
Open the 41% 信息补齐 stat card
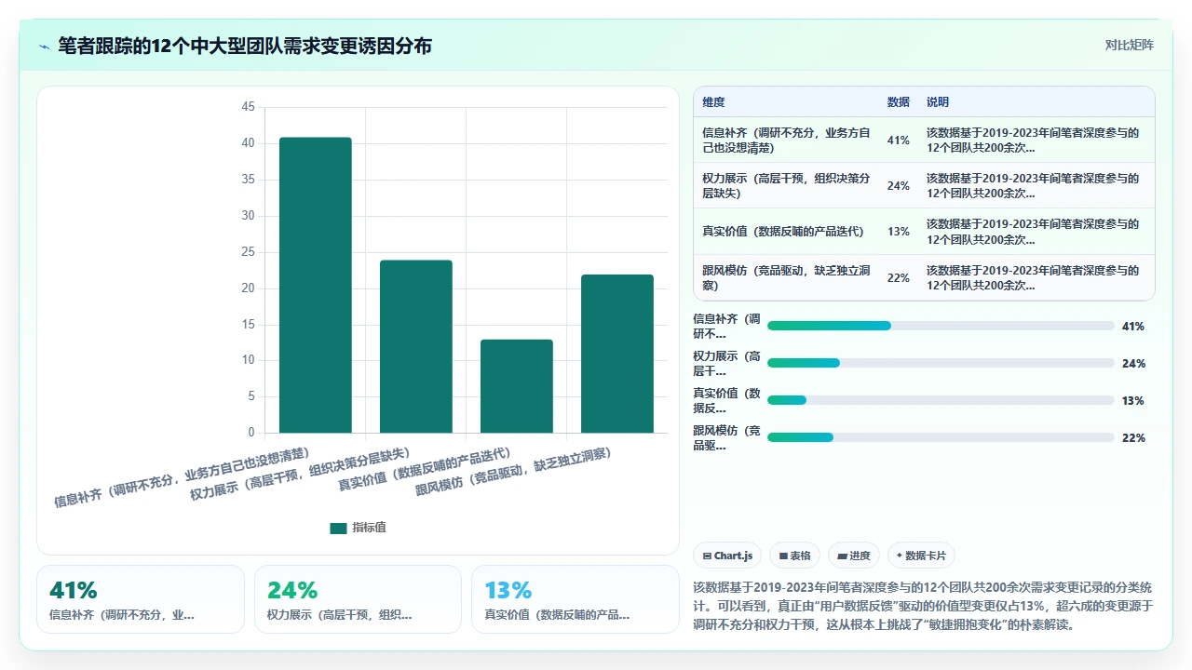(141, 599)
